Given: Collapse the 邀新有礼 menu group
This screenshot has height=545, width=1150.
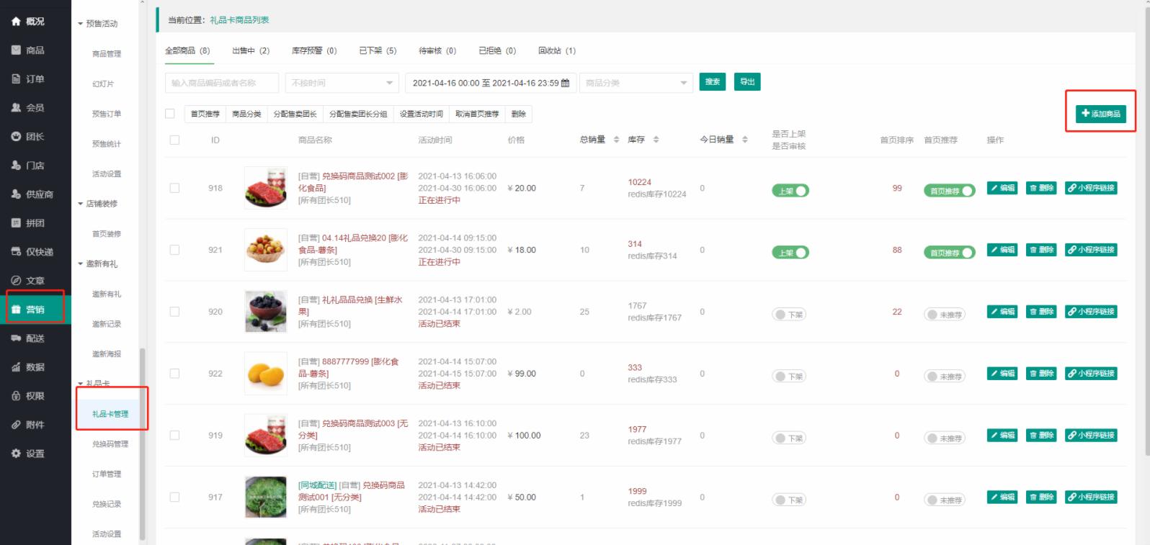Looking at the screenshot, I should coord(98,264).
